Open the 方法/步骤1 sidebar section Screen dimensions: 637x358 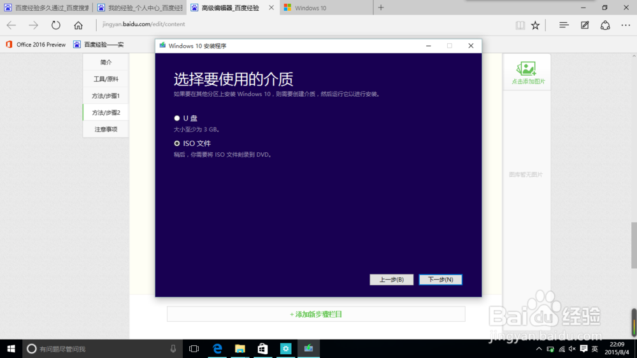click(106, 96)
